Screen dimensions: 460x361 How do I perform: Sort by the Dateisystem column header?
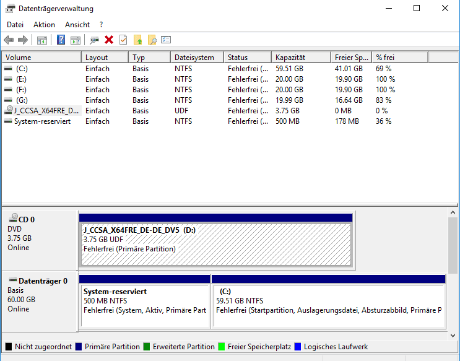(197, 58)
